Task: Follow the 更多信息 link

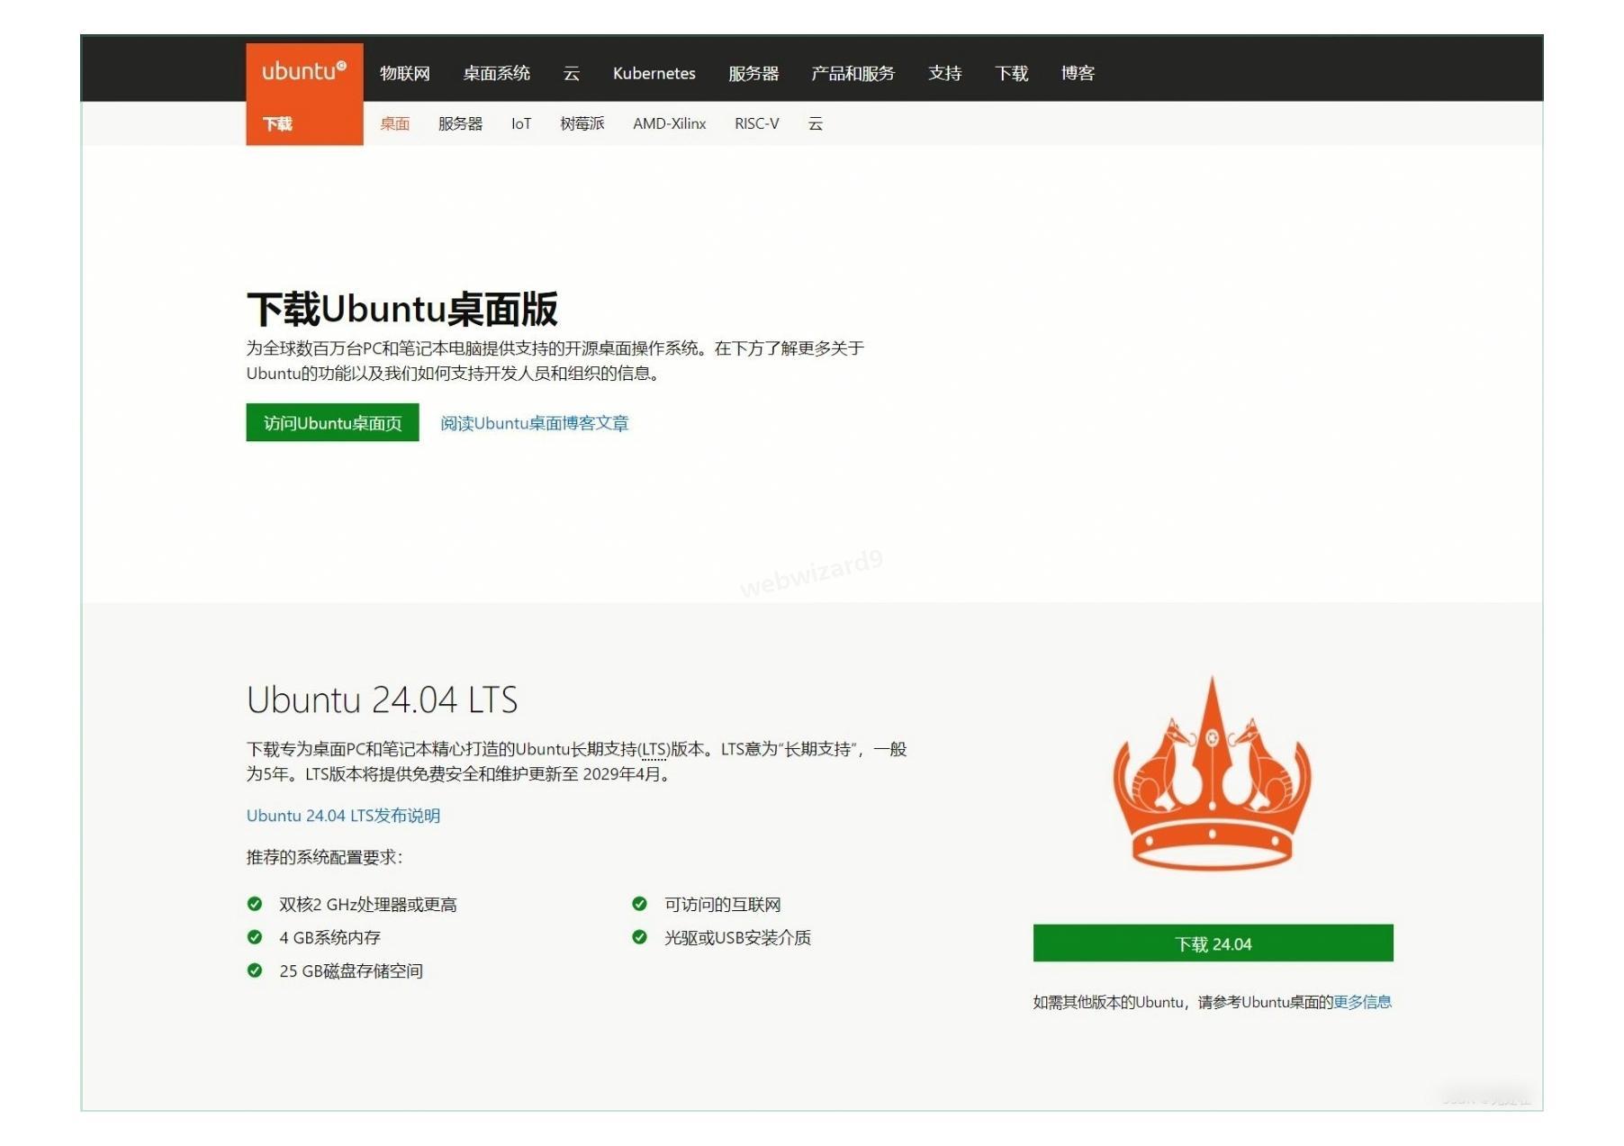Action: (1362, 1002)
